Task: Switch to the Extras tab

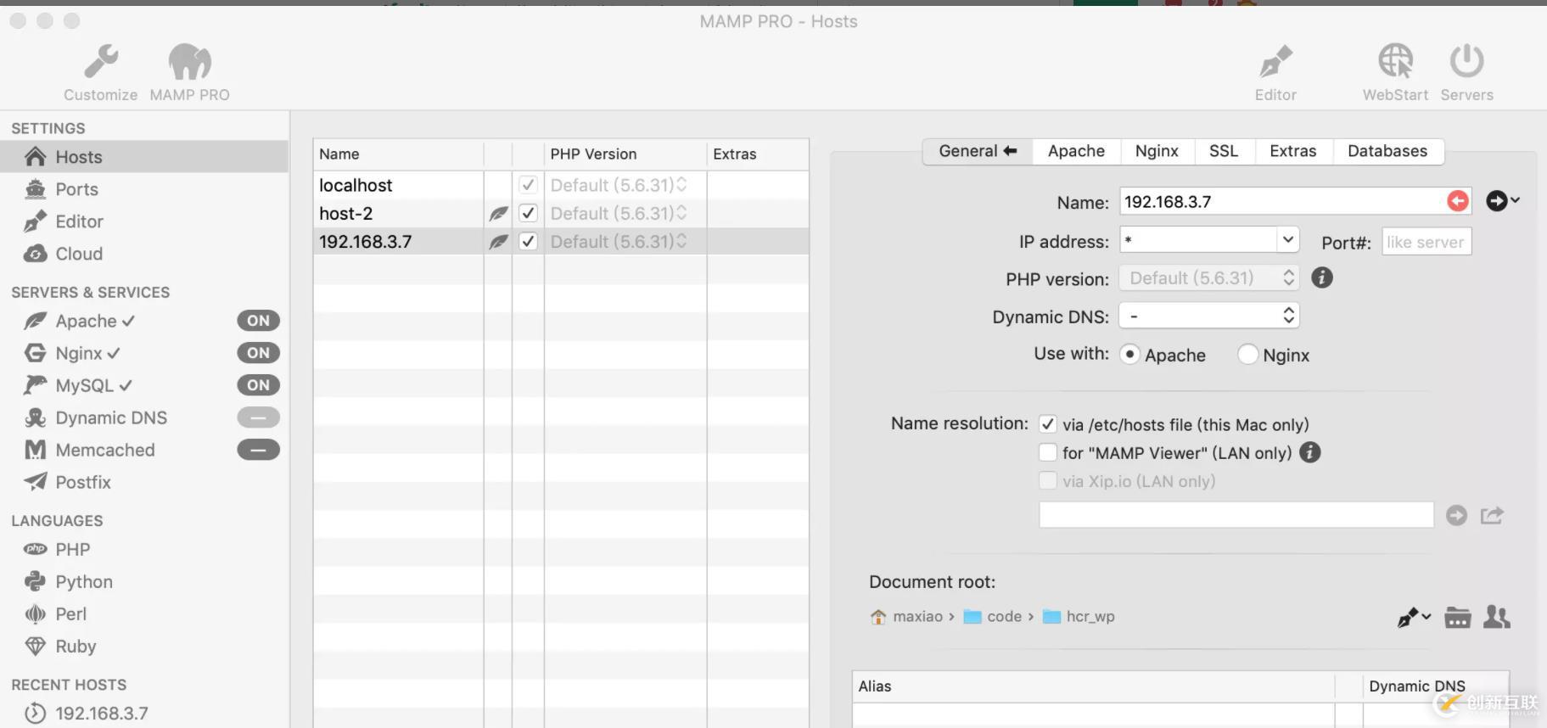Action: click(1293, 151)
